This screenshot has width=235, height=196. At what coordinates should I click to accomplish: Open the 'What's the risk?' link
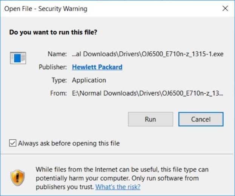coord(118,187)
